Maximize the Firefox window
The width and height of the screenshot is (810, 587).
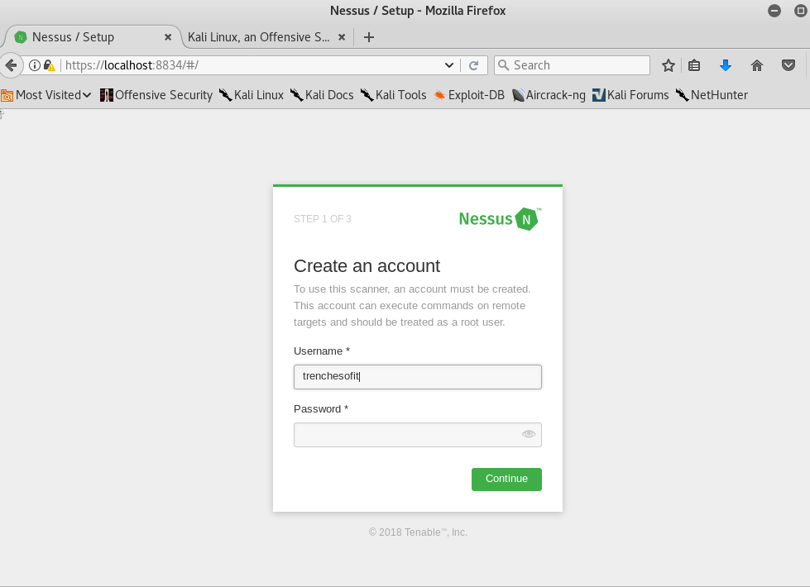(x=800, y=10)
